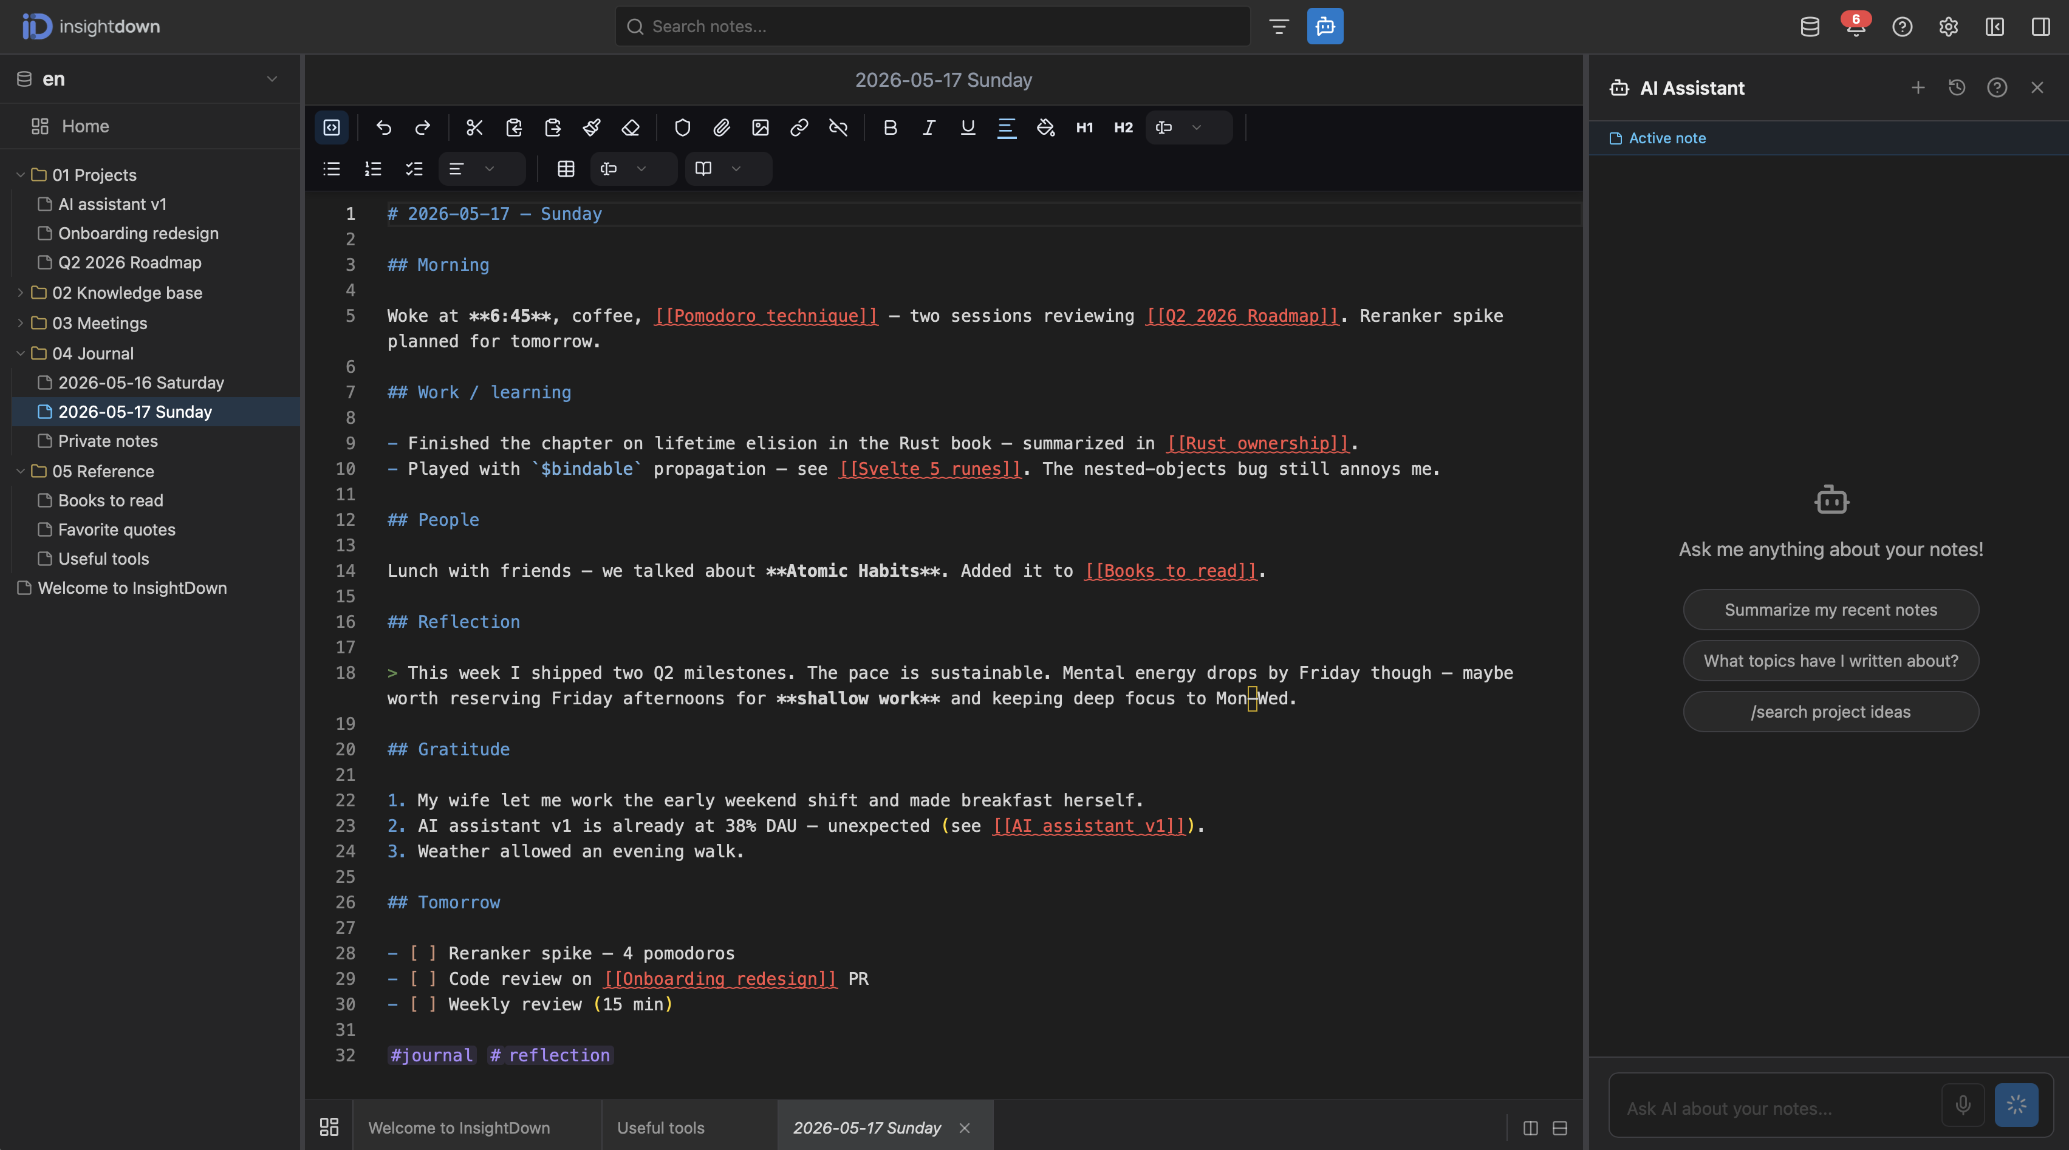This screenshot has width=2069, height=1150.
Task: Undo the last edit
Action: click(x=384, y=128)
